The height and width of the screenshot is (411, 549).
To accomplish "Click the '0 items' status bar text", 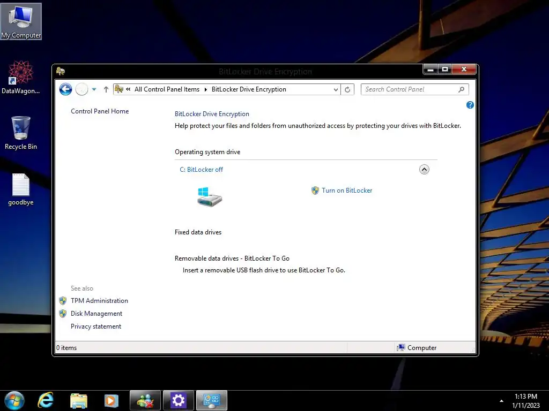I will click(x=66, y=348).
